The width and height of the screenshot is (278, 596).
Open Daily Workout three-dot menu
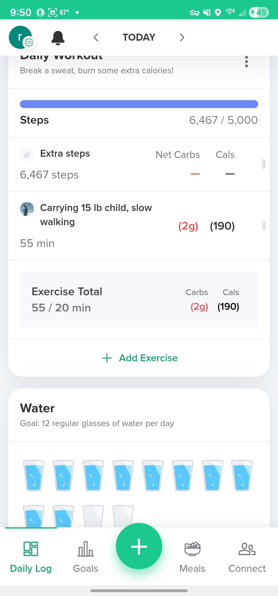click(x=246, y=62)
